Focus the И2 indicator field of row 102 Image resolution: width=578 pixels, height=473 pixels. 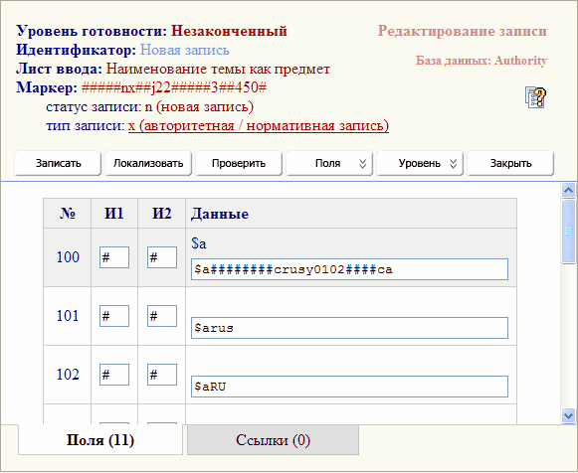click(162, 375)
